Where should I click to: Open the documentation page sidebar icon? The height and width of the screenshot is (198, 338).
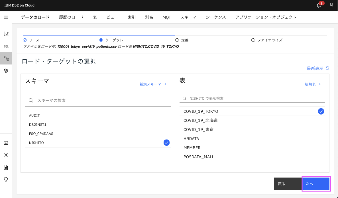point(6,167)
